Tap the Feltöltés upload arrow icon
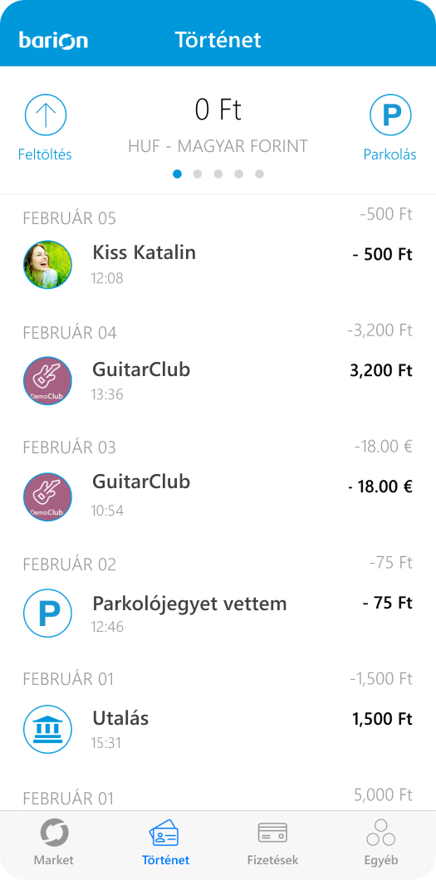436x880 pixels. pyautogui.click(x=46, y=115)
